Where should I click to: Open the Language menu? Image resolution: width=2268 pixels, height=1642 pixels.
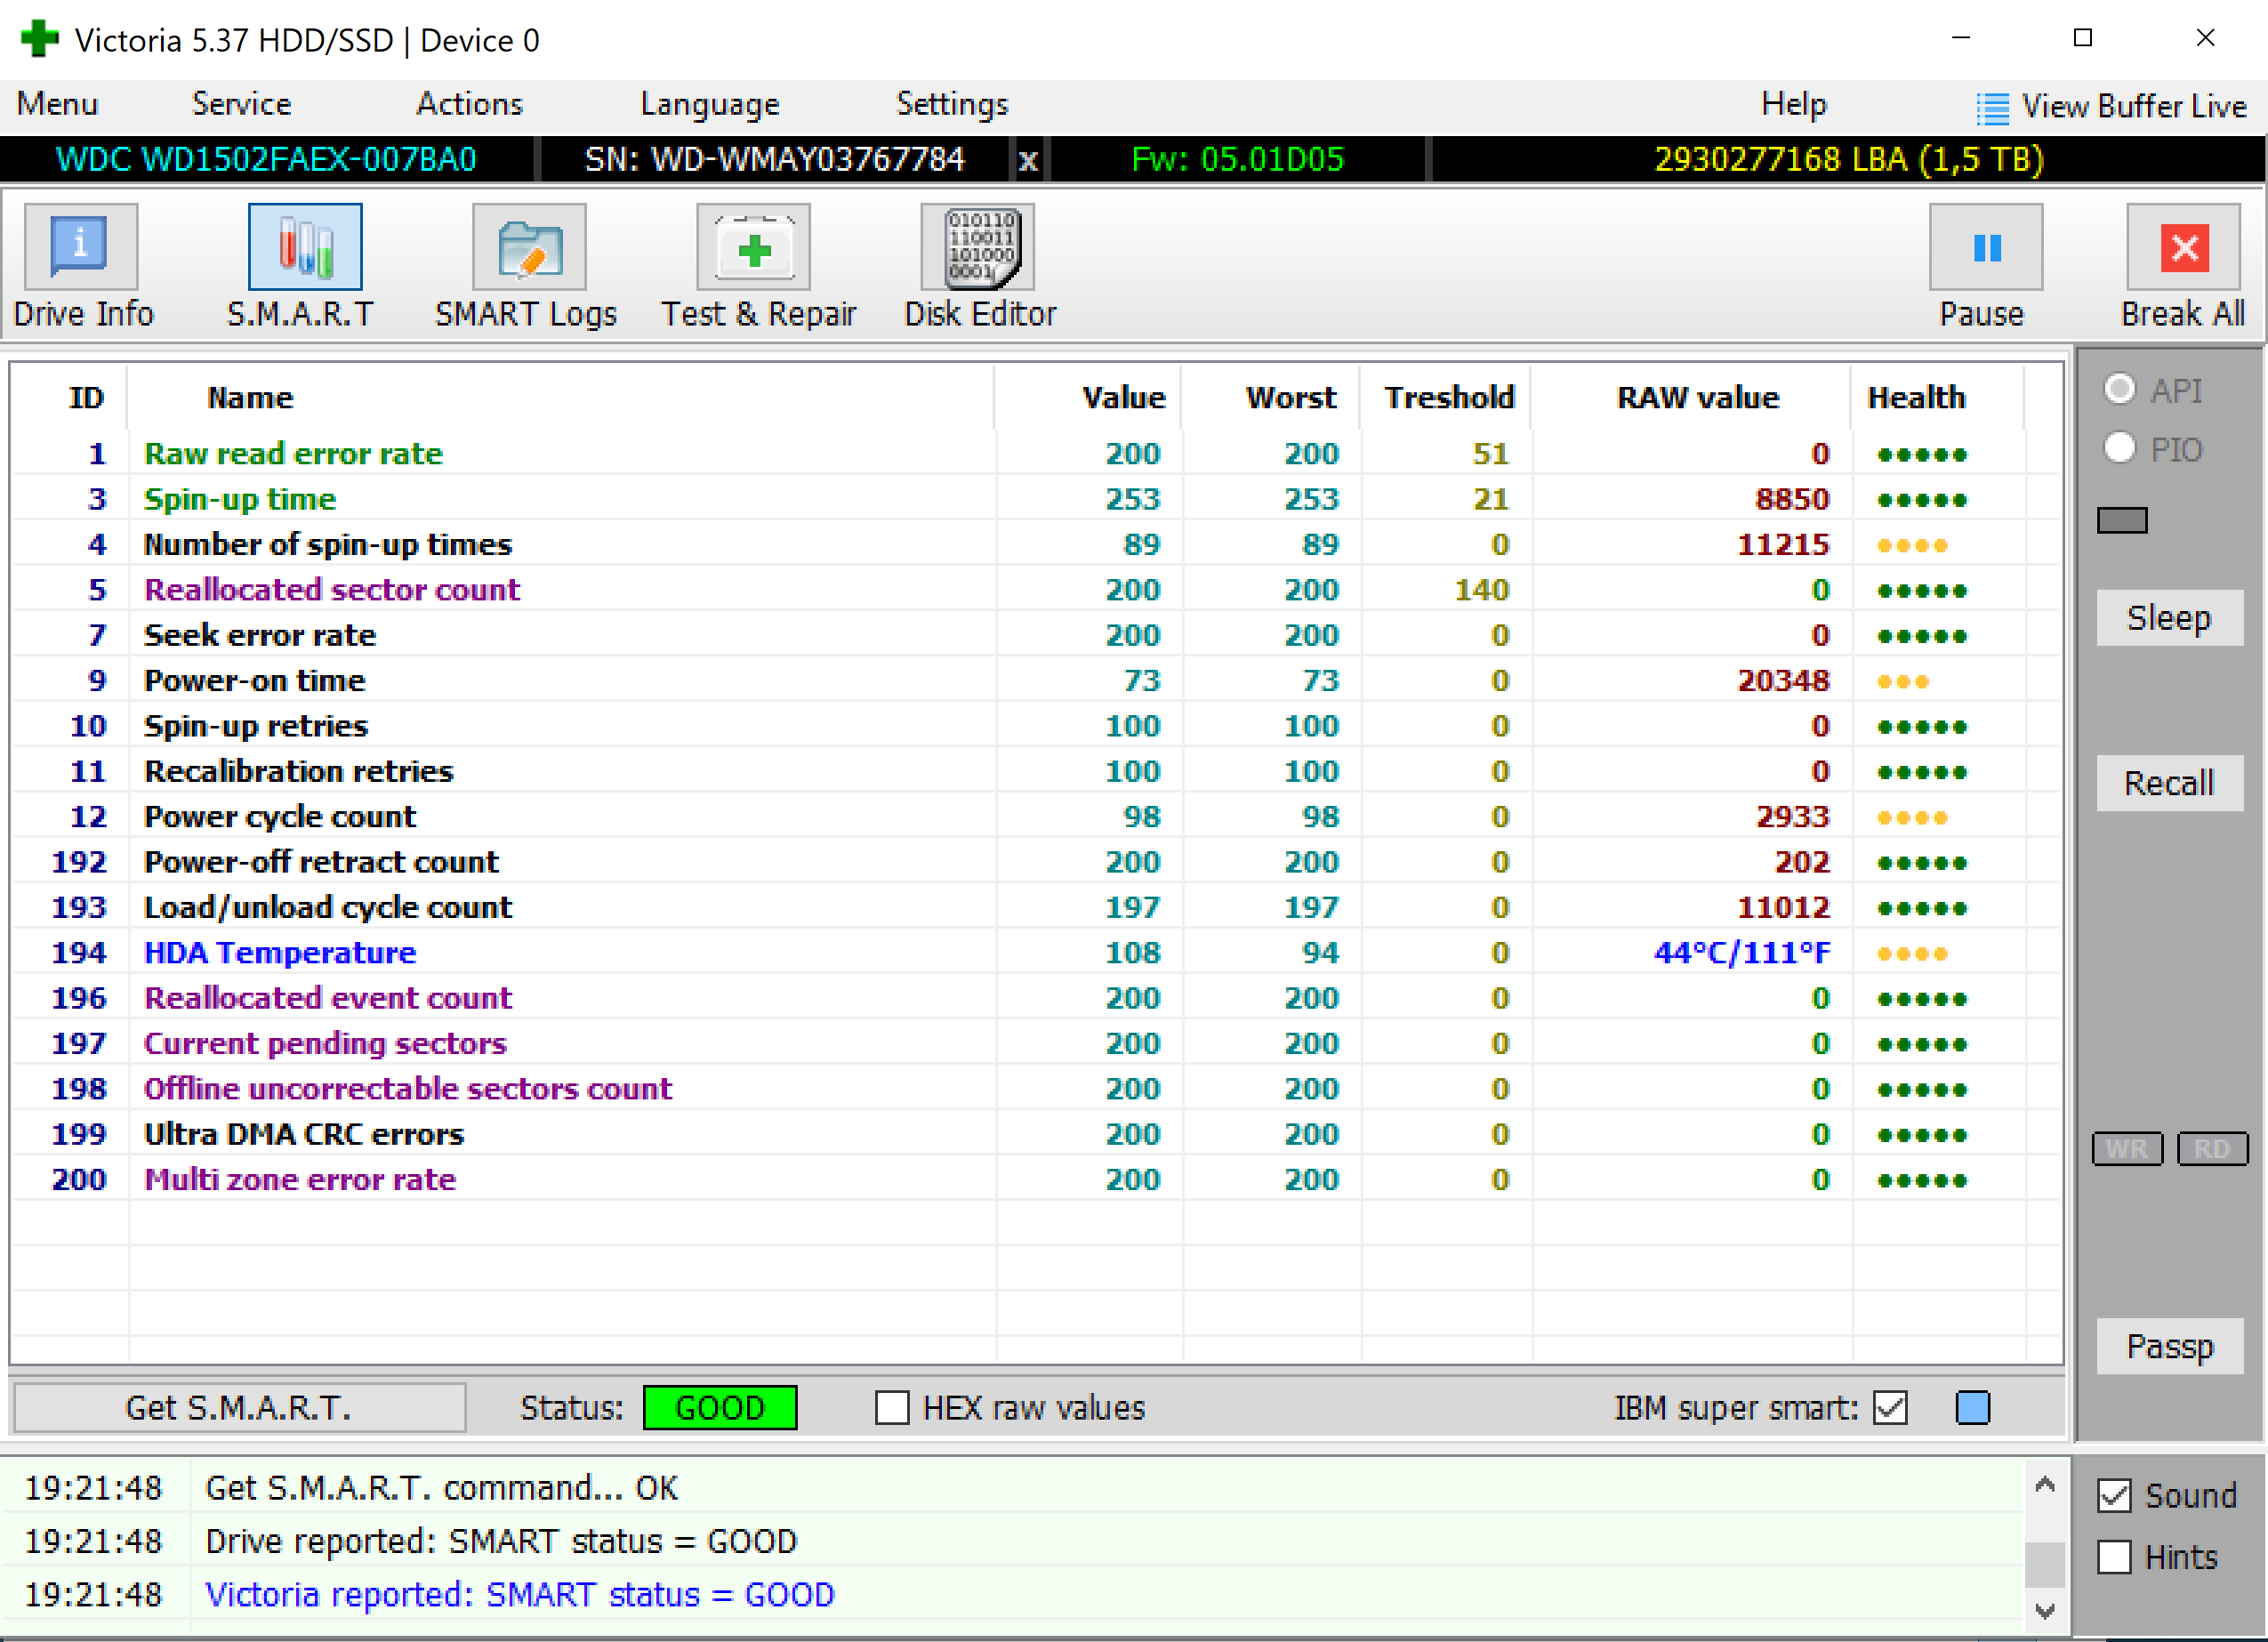click(709, 104)
